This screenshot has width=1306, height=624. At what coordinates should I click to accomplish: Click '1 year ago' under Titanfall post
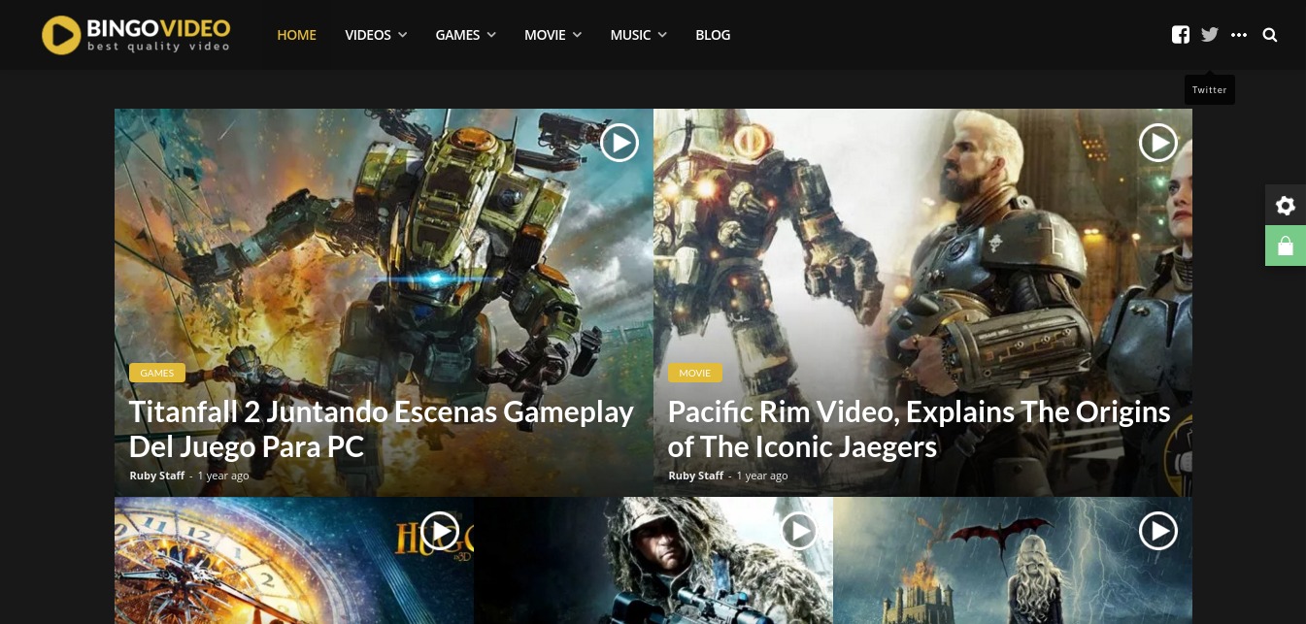pos(223,476)
